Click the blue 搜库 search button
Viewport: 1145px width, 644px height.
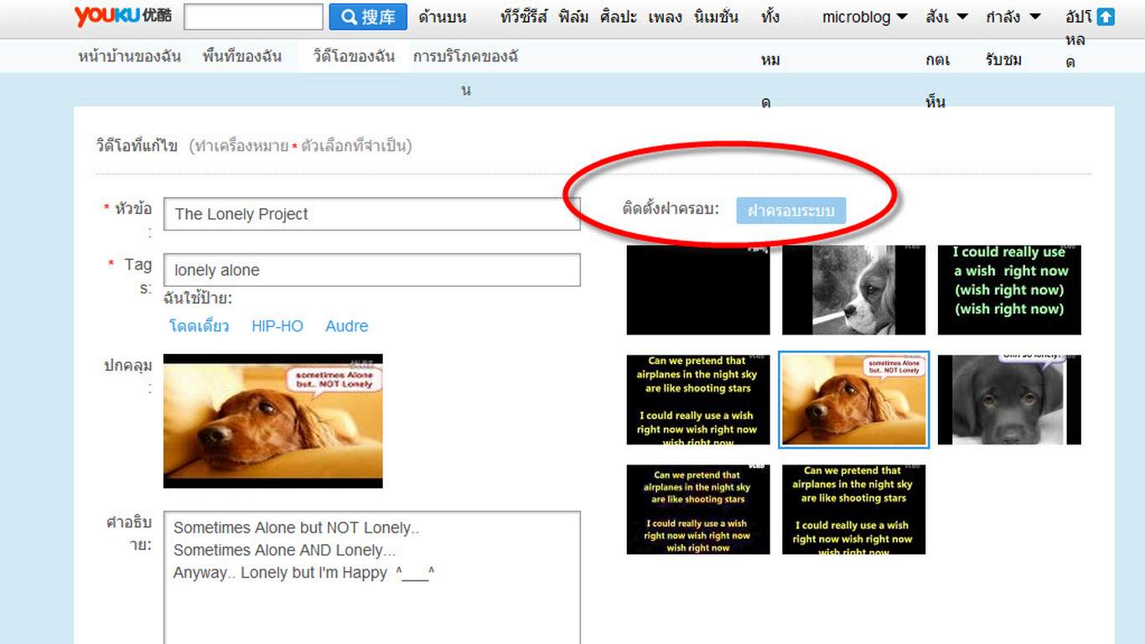(368, 17)
